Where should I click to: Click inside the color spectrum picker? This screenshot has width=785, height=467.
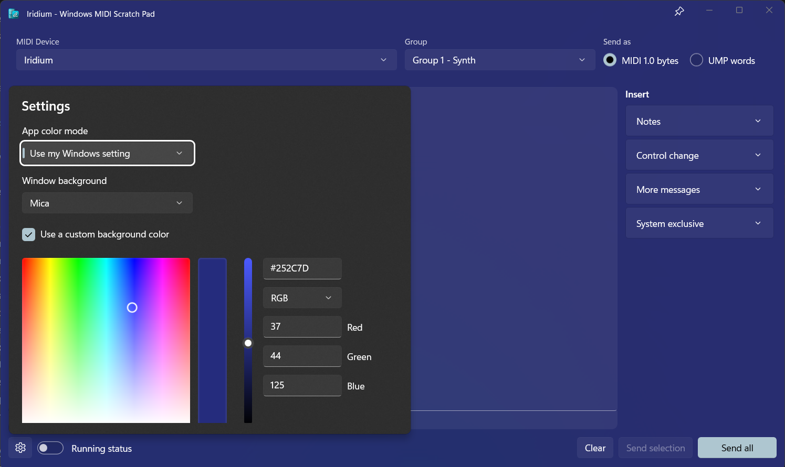click(x=106, y=340)
